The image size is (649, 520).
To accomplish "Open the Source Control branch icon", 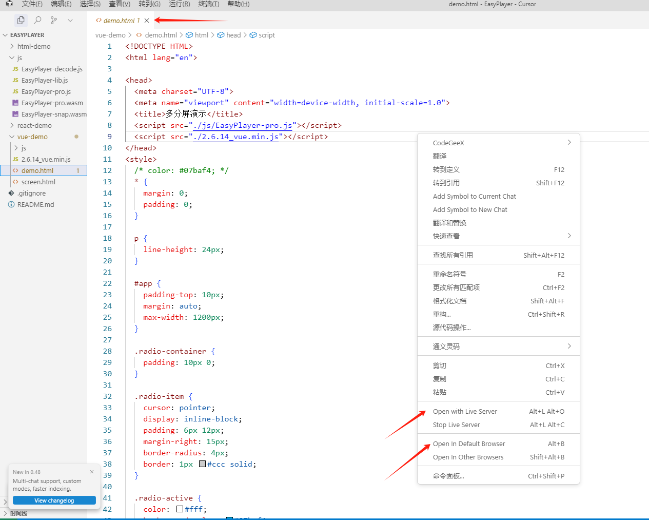I will click(x=53, y=20).
